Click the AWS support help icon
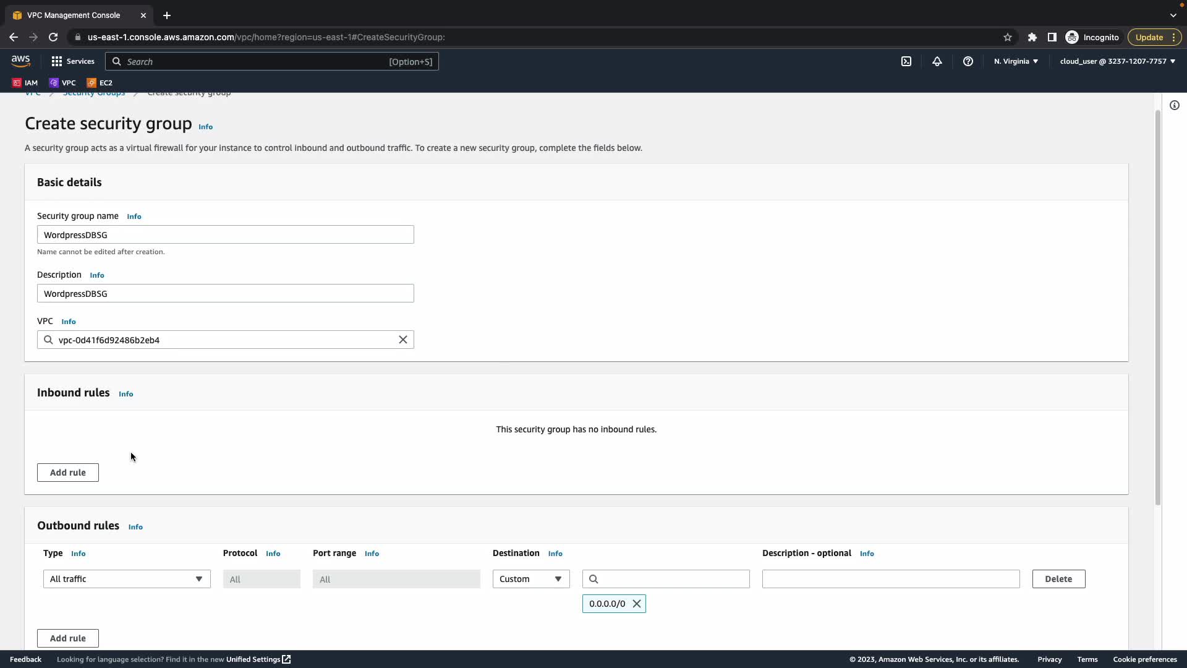This screenshot has height=668, width=1187. point(968,61)
